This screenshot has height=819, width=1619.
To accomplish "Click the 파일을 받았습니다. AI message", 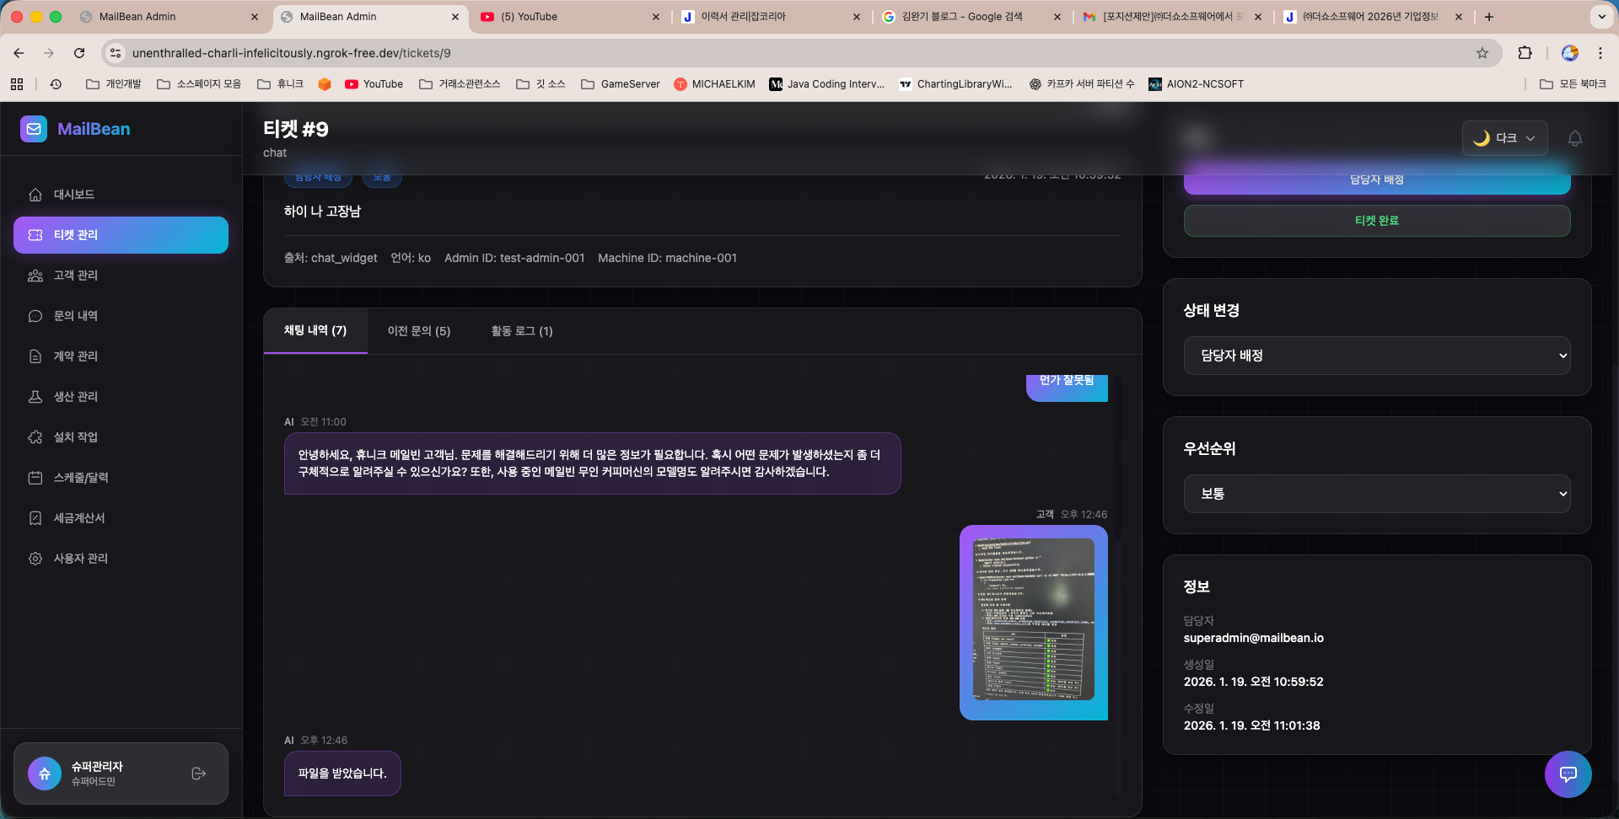I will click(x=342, y=773).
